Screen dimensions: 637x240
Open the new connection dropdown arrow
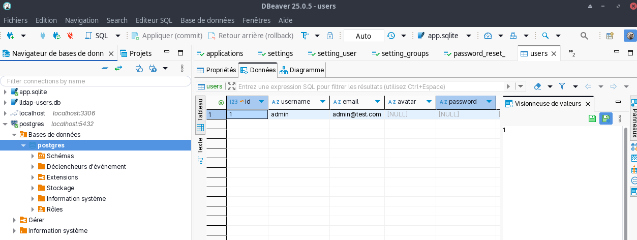pyautogui.click(x=23, y=36)
